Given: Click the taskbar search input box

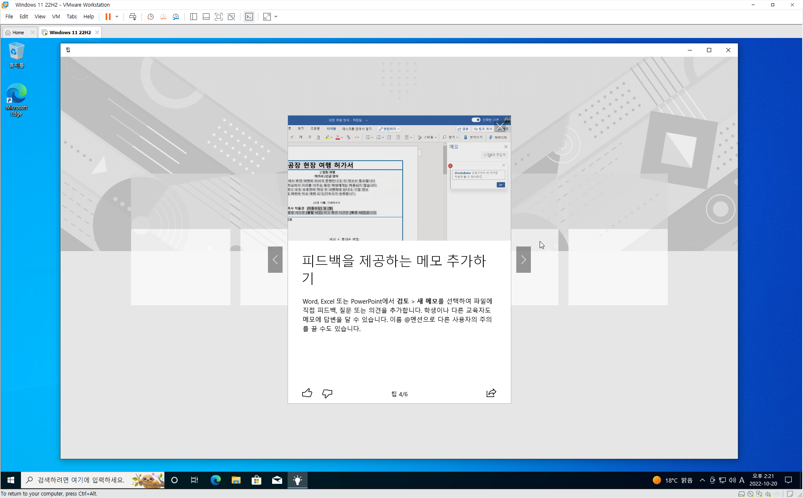Looking at the screenshot, I should (x=81, y=480).
